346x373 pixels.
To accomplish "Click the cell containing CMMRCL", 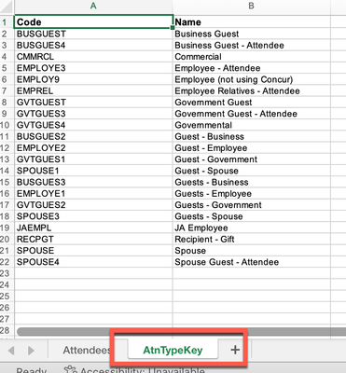I will click(x=93, y=57).
